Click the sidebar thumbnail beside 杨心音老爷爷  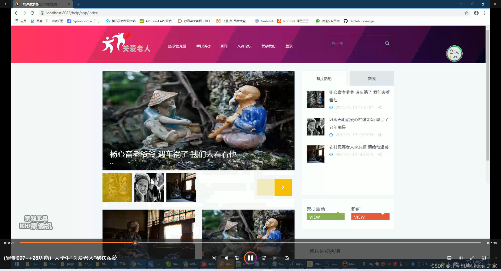click(x=315, y=99)
